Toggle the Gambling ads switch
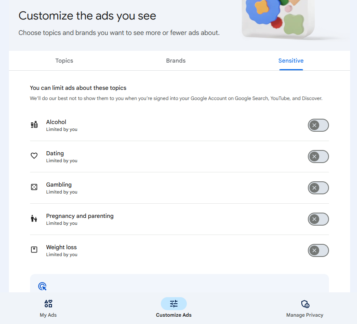Screen dimensions: 357x324 (318, 188)
